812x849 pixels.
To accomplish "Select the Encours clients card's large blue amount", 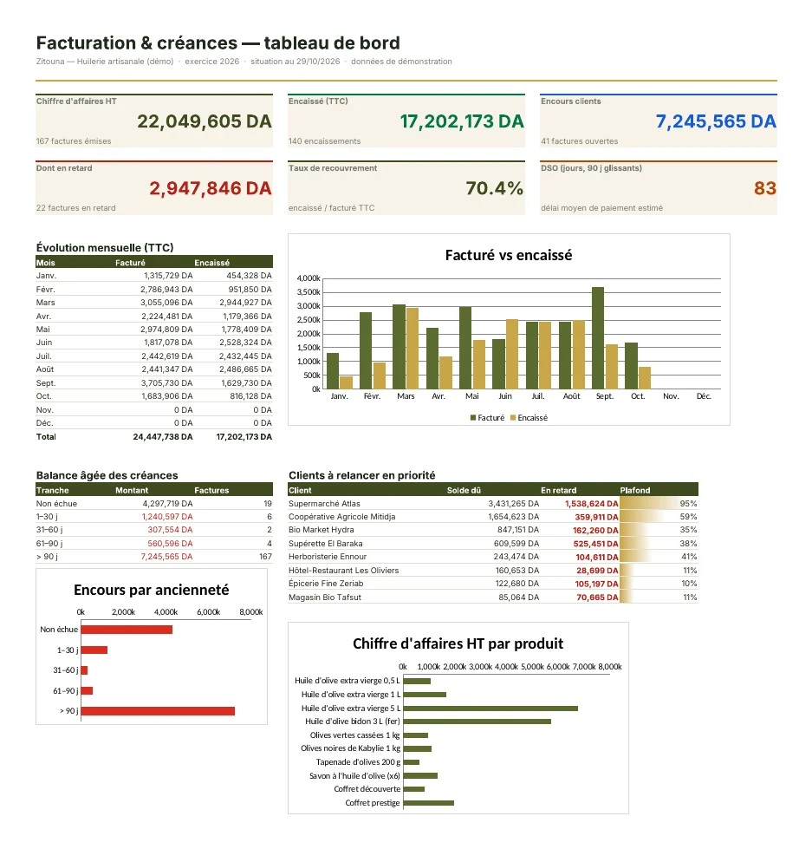I will (x=716, y=121).
